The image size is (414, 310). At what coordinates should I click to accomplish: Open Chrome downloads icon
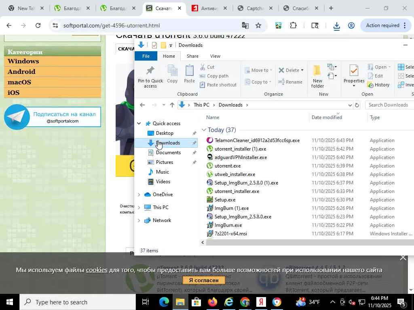pyautogui.click(x=336, y=25)
